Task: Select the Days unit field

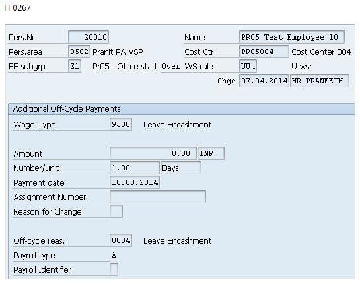Action: click(x=181, y=168)
